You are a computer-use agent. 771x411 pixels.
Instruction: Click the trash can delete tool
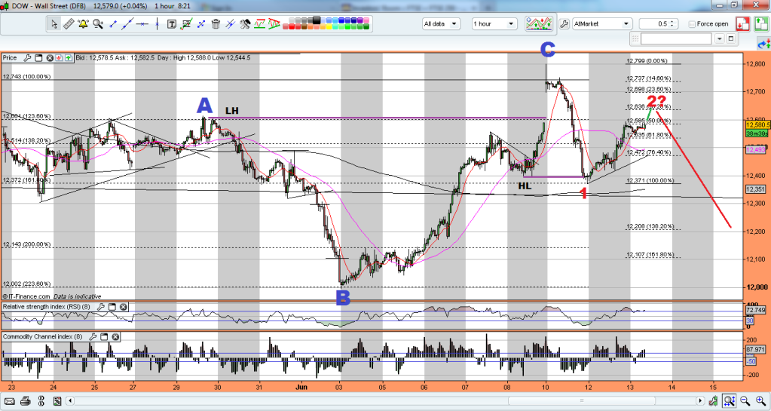tap(216, 23)
